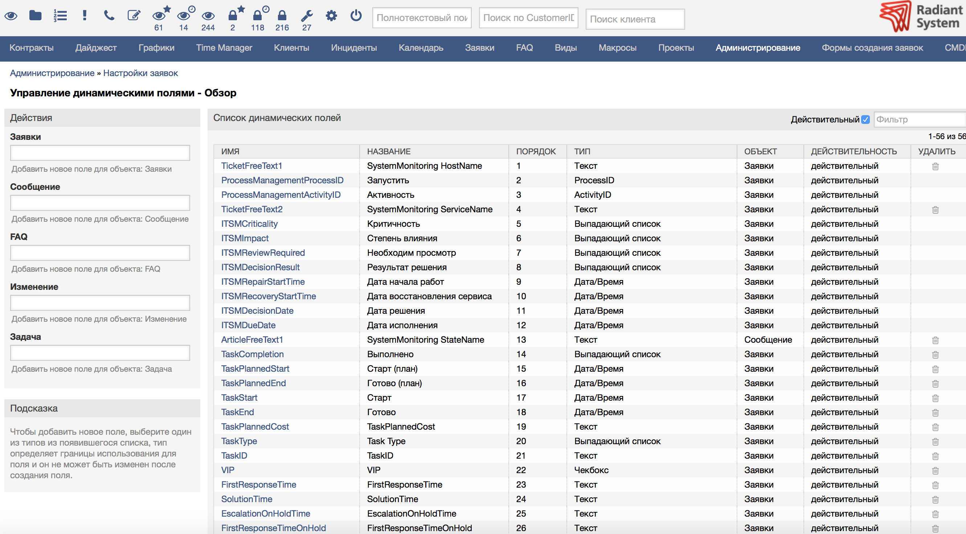This screenshot has width=966, height=534.
Task: Open locked tickets reminder icon with 118
Action: click(x=259, y=18)
